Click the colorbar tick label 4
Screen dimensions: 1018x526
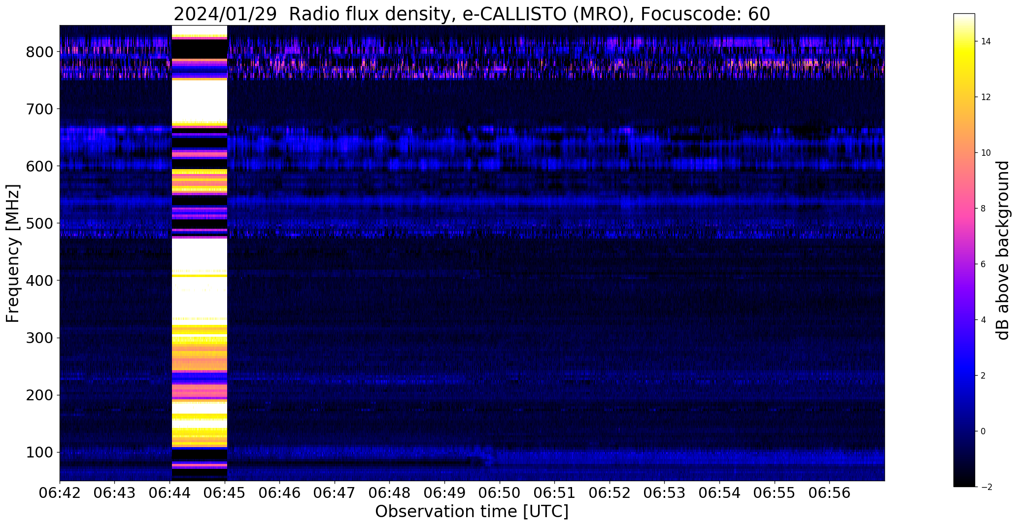click(x=984, y=320)
